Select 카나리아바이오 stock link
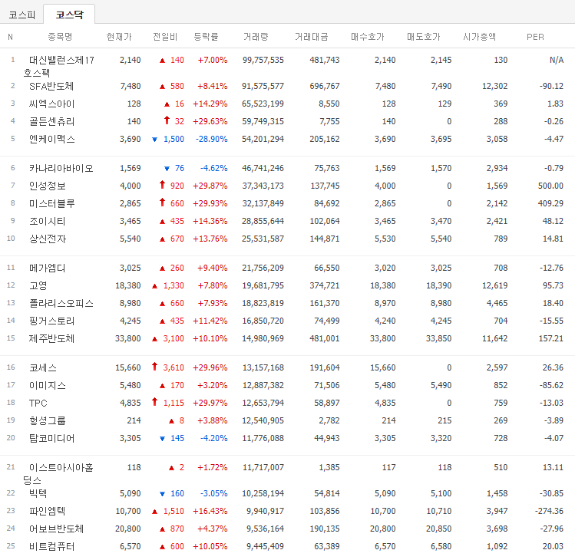This screenshot has height=560, width=575. pyautogui.click(x=61, y=168)
